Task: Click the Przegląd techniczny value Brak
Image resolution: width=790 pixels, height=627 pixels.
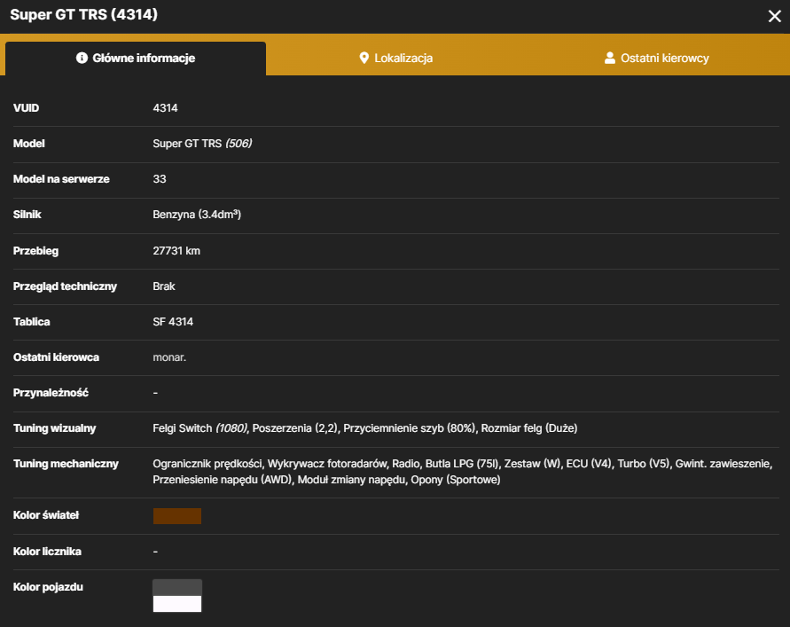Action: coord(164,286)
